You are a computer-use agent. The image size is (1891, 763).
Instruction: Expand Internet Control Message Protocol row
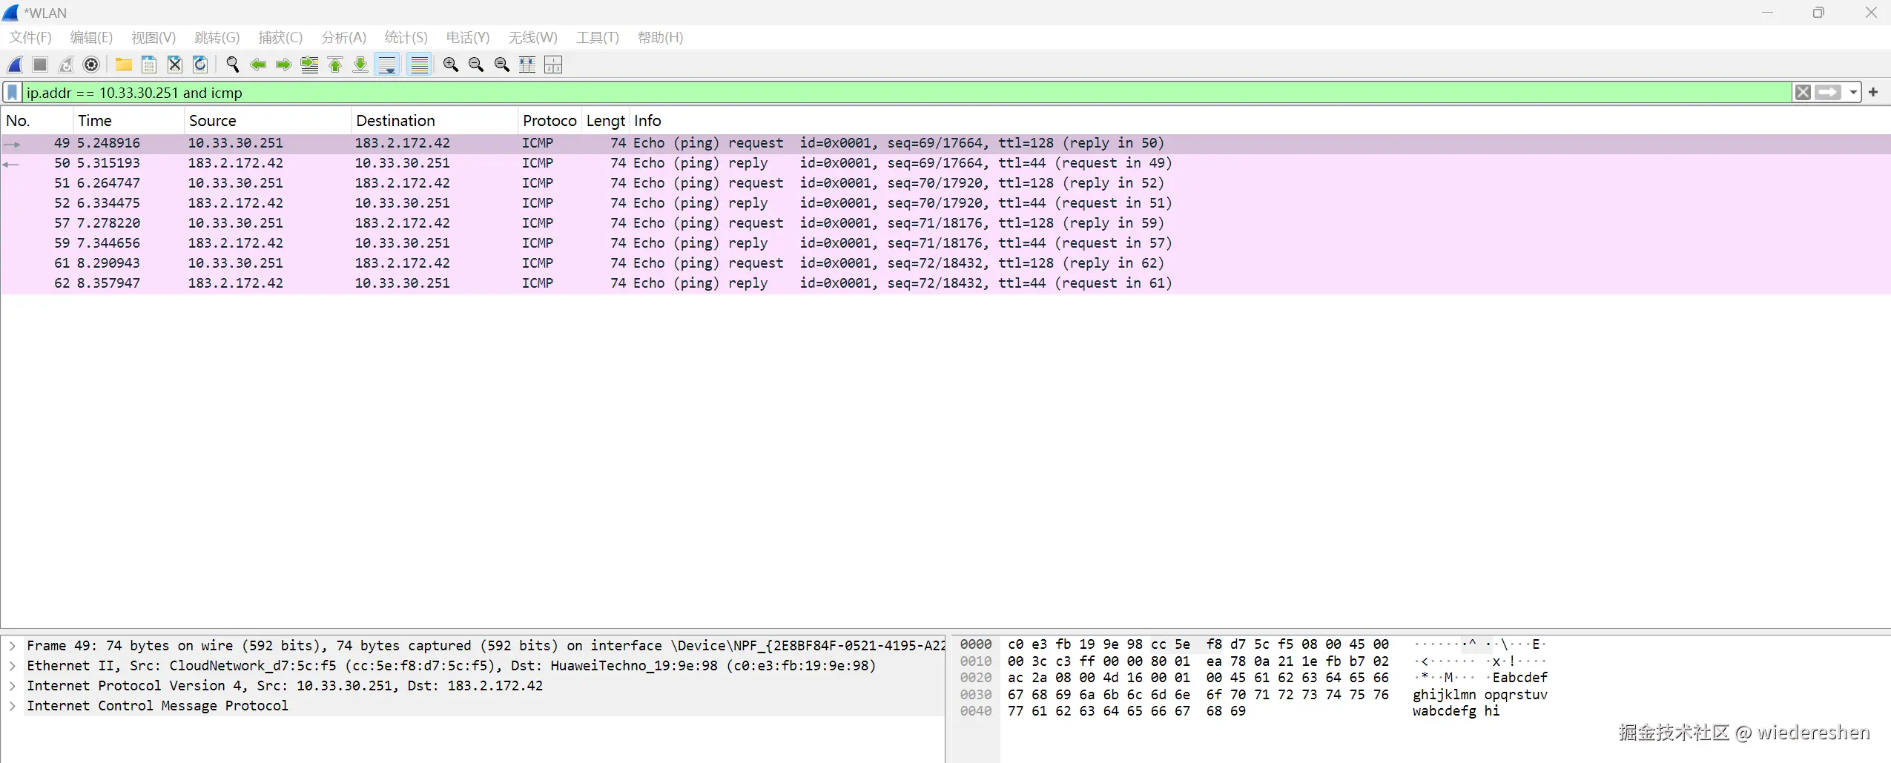pyautogui.click(x=12, y=706)
